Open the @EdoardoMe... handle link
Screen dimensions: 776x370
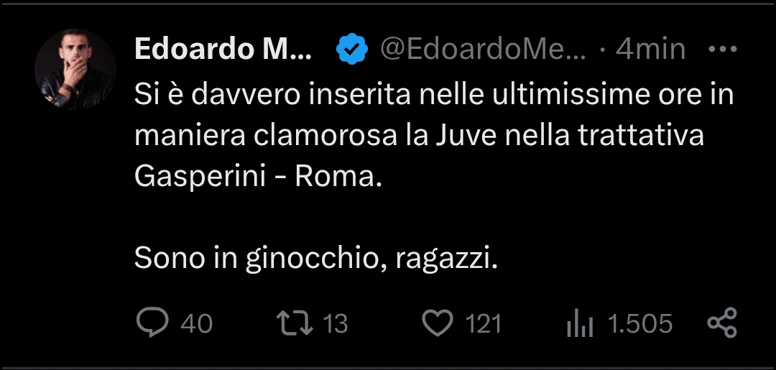(483, 49)
